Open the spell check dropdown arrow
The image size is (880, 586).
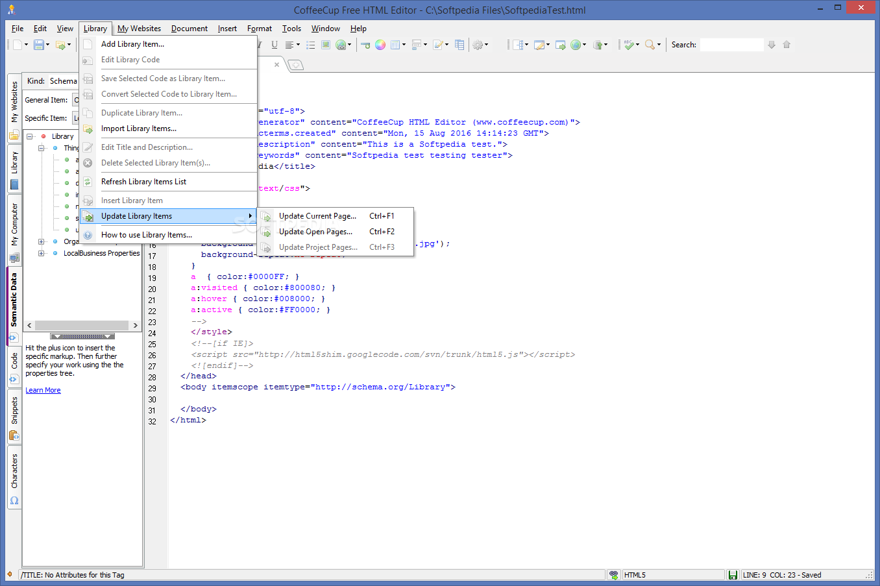[638, 45]
